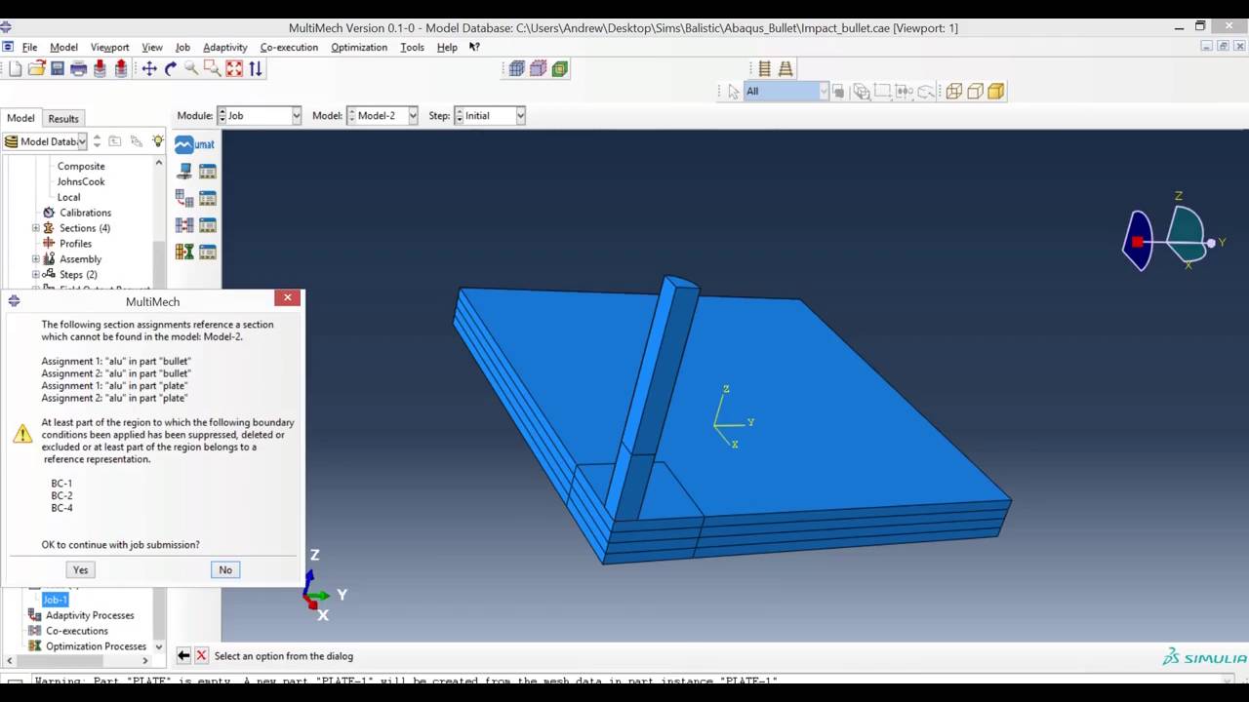The image size is (1249, 702).
Task: Open the Optimization Process Manager icon
Action: coord(208,252)
